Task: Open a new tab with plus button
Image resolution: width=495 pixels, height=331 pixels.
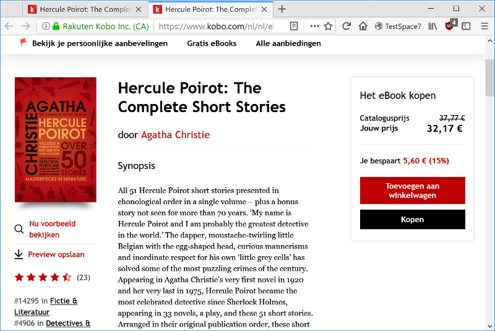Action: pos(282,9)
